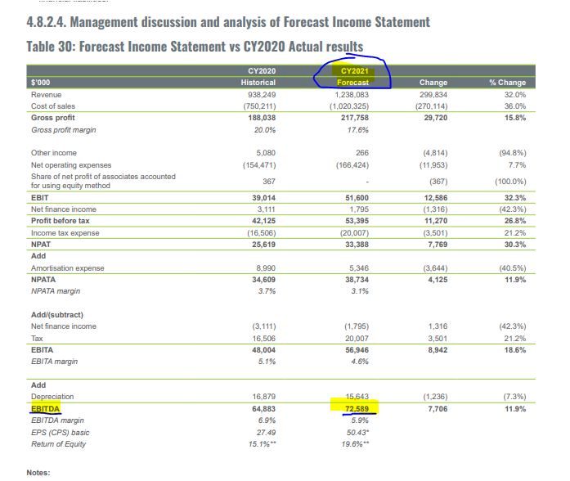The image size is (570, 481).
Task: Click the highlighted EBITDA label
Action: [x=46, y=409]
